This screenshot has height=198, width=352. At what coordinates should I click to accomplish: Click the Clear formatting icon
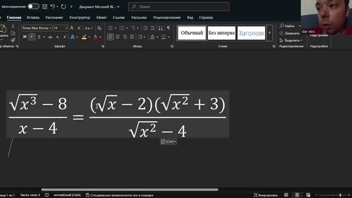(x=99, y=28)
